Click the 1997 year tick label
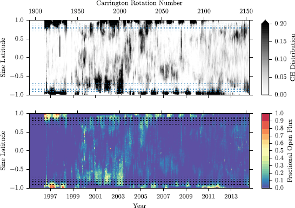Image resolution: width=295 pixels, height=208 pixels. point(50,196)
